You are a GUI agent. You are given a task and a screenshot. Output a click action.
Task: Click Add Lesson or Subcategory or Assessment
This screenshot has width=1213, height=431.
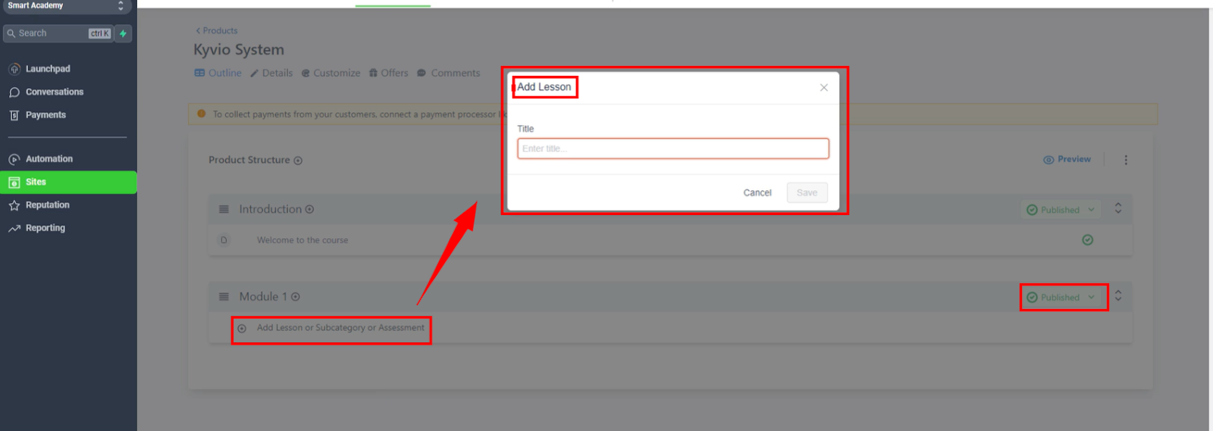(340, 328)
